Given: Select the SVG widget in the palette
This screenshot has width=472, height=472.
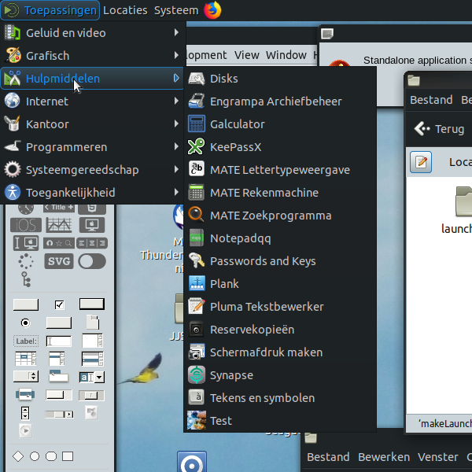Looking at the screenshot, I should click(59, 261).
